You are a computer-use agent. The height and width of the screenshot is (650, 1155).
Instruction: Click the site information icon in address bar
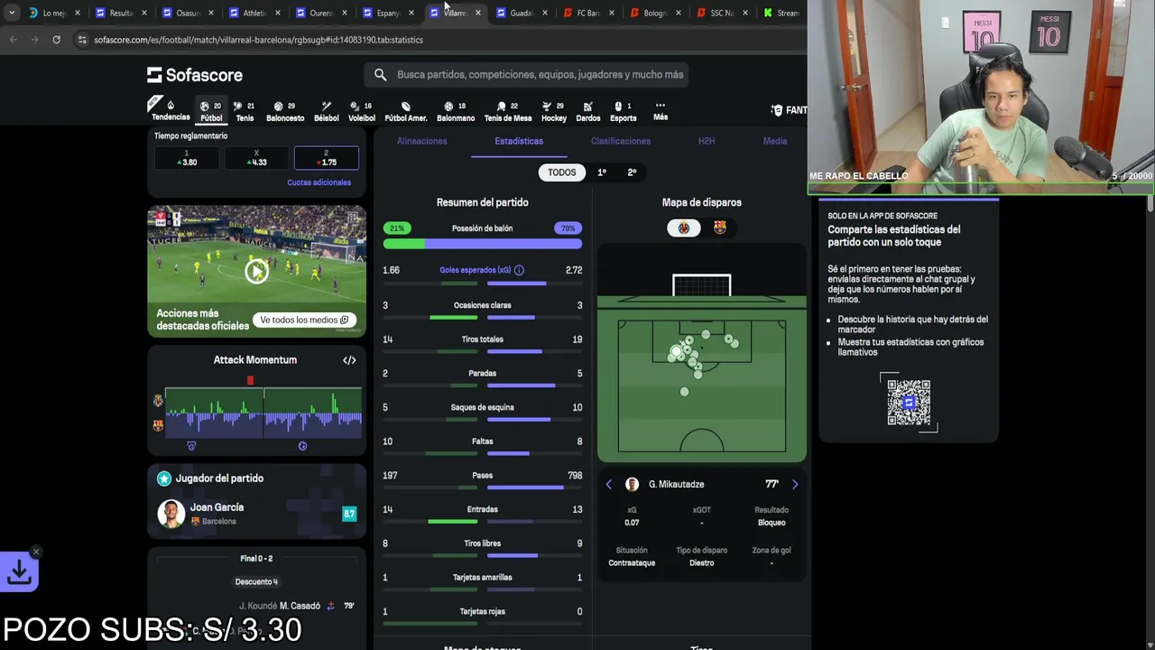pyautogui.click(x=82, y=40)
